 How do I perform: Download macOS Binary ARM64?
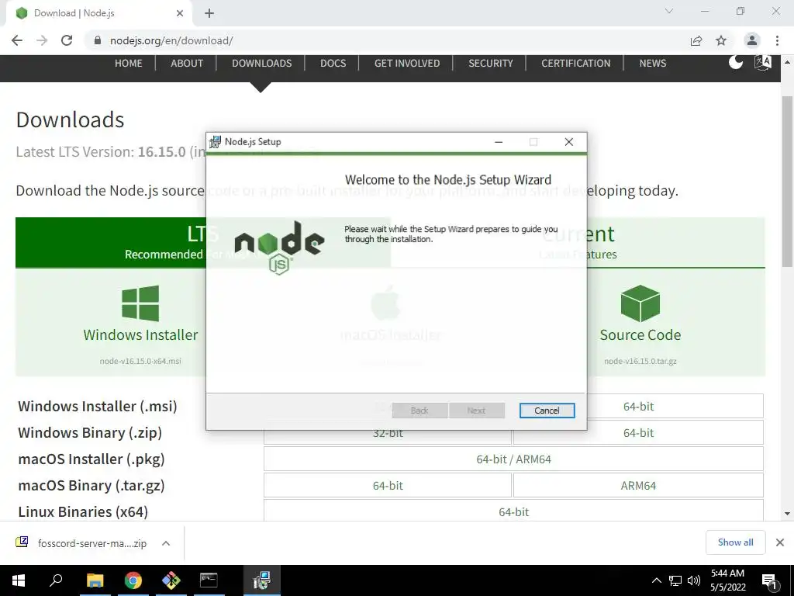tap(638, 486)
